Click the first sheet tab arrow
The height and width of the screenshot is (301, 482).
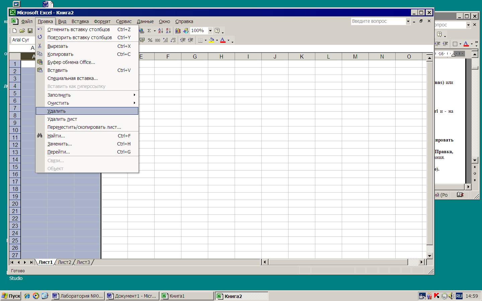[x=12, y=262]
